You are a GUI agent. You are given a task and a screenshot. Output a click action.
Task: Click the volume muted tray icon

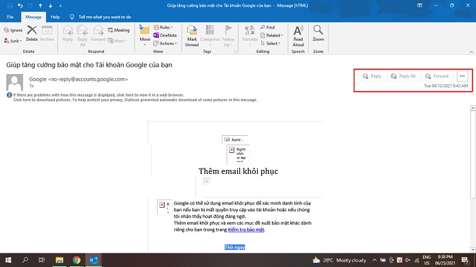407,260
